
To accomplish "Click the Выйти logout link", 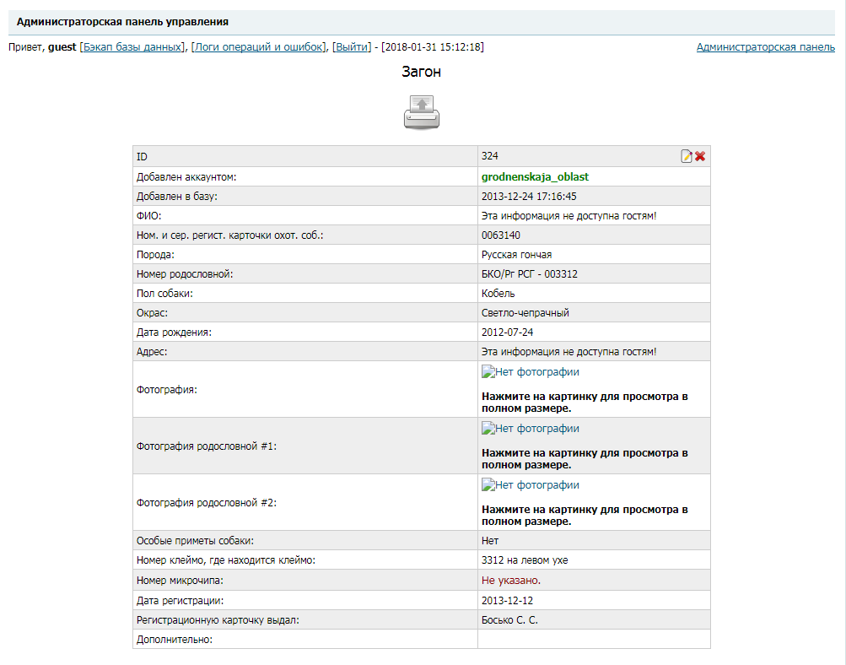I will tap(351, 47).
